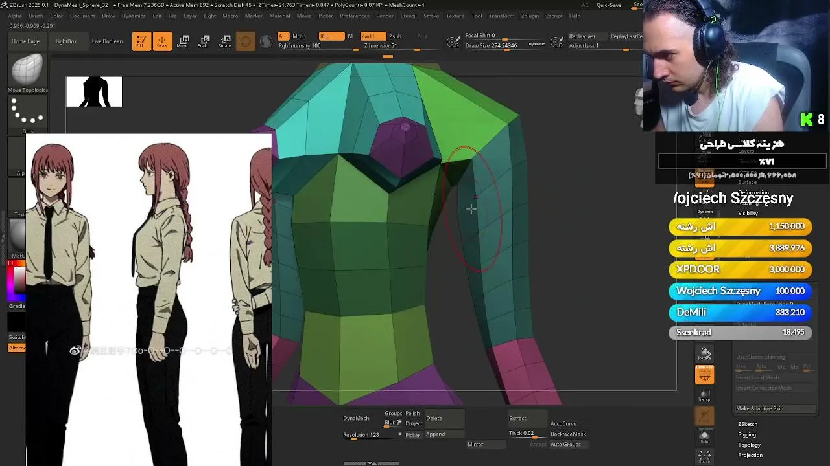Screen dimensions: 830x466
Task: Click the ReplayLast D icon
Action: point(557,43)
